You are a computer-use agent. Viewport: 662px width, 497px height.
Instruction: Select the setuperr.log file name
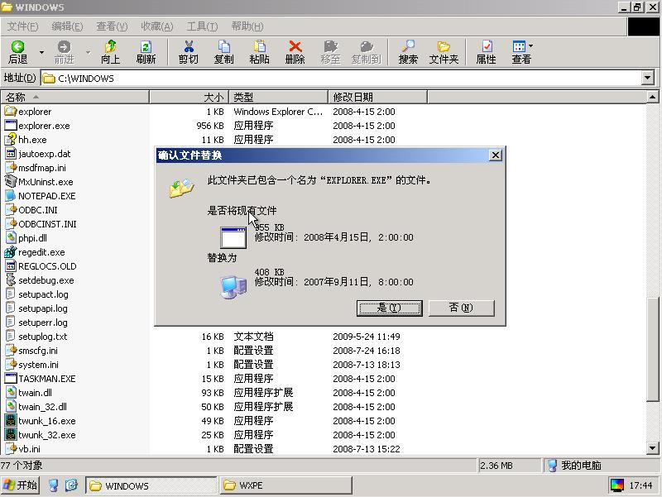click(x=43, y=323)
